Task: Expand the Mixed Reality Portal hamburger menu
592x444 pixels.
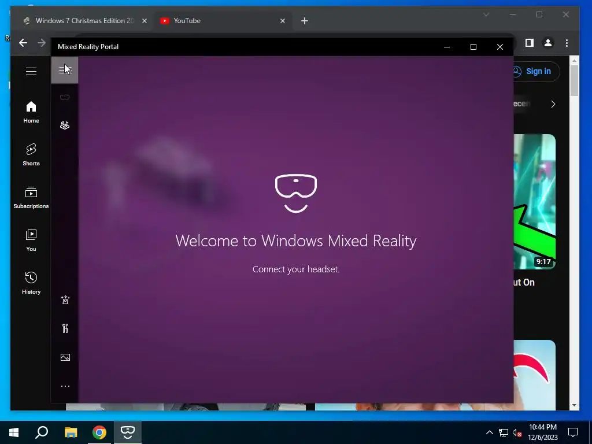Action: click(65, 70)
